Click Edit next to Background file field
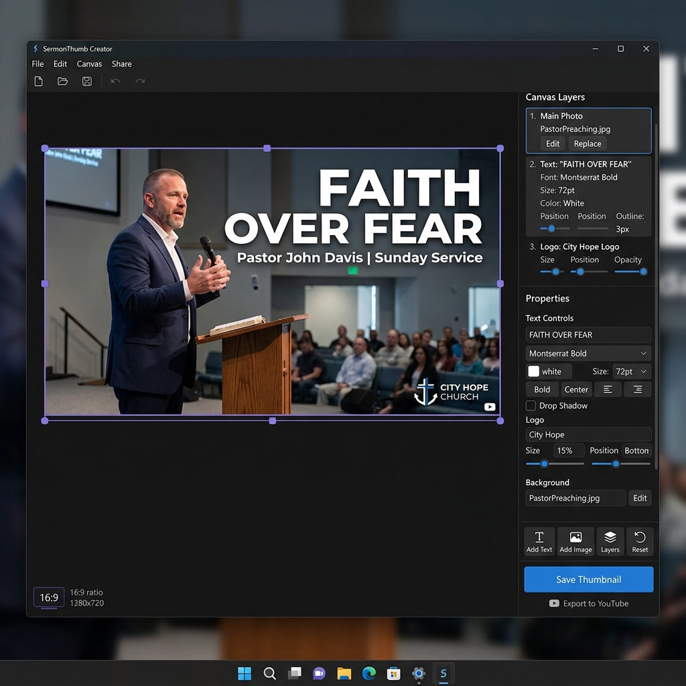Screen dimensions: 686x686 [640, 498]
